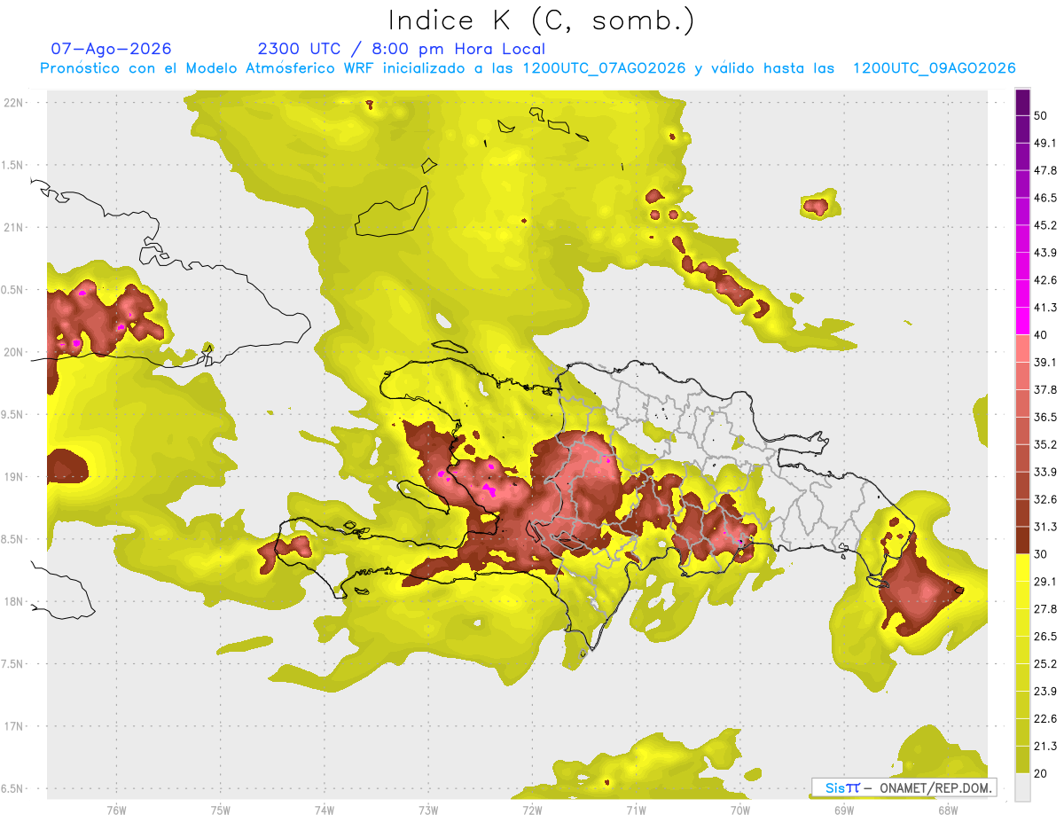1064x822 pixels.
Task: Click longitude label "76W"
Action: tap(116, 810)
